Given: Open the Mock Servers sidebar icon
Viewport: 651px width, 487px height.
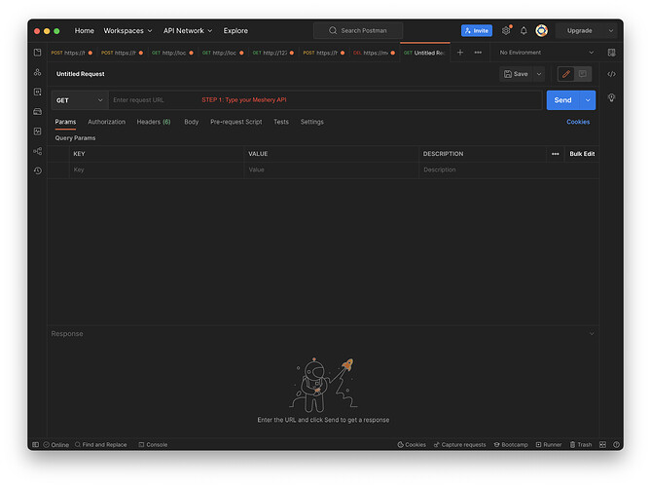Looking at the screenshot, I should pyautogui.click(x=37, y=111).
